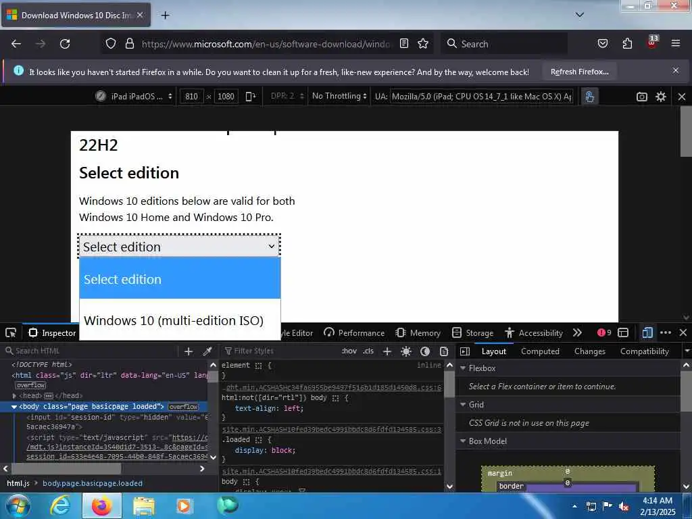Go back to the previous page
Viewport: 692px width, 519px height.
click(16, 44)
